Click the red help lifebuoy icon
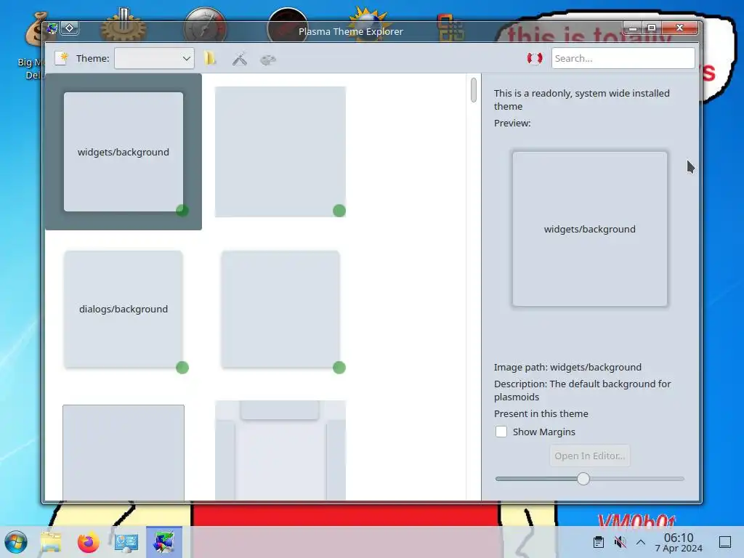 click(x=535, y=58)
